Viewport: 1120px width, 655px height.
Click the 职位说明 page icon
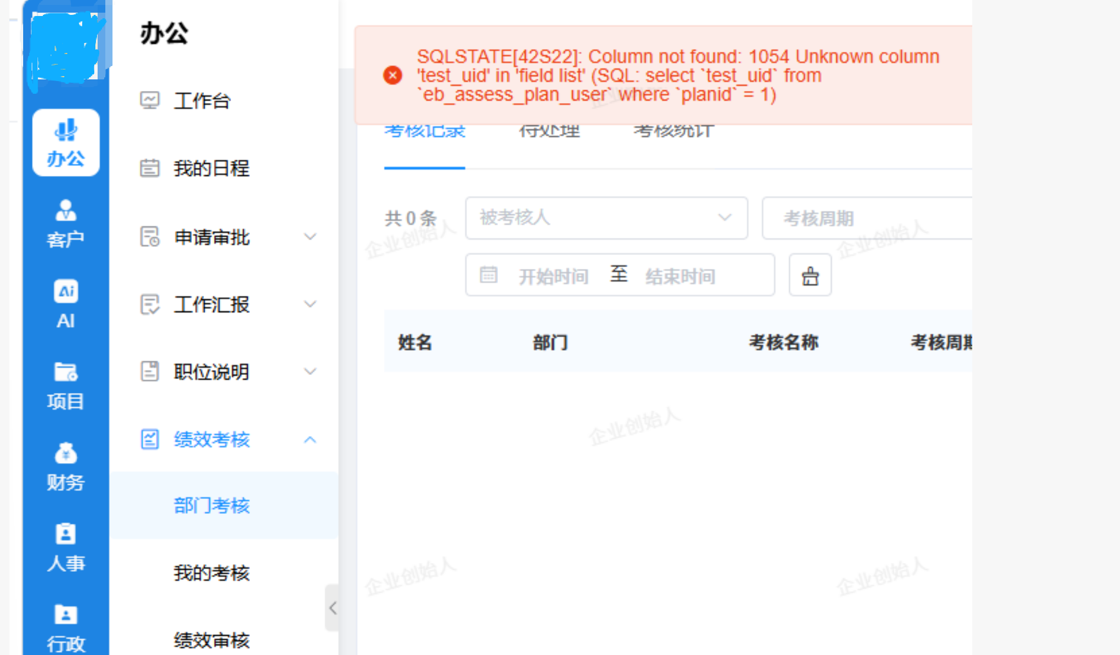(149, 371)
